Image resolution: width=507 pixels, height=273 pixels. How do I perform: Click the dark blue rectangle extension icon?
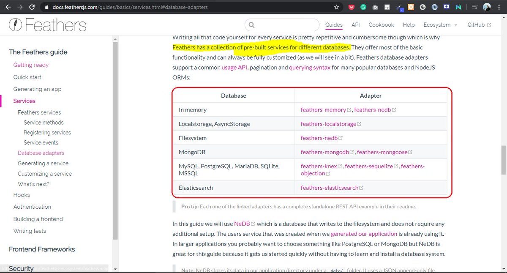click(x=446, y=7)
